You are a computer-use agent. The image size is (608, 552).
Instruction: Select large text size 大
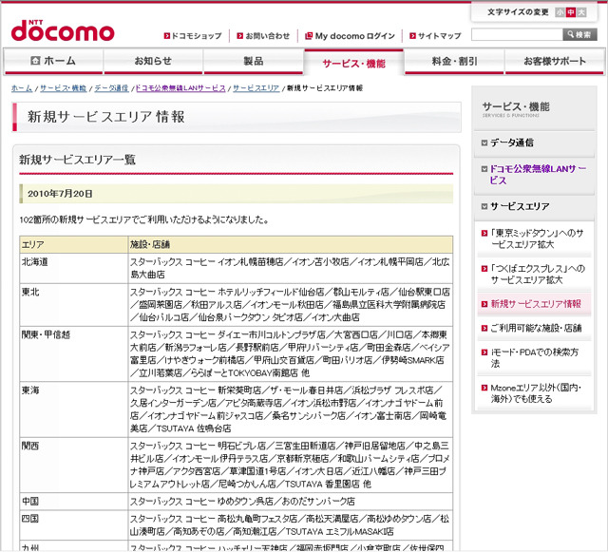tap(580, 12)
